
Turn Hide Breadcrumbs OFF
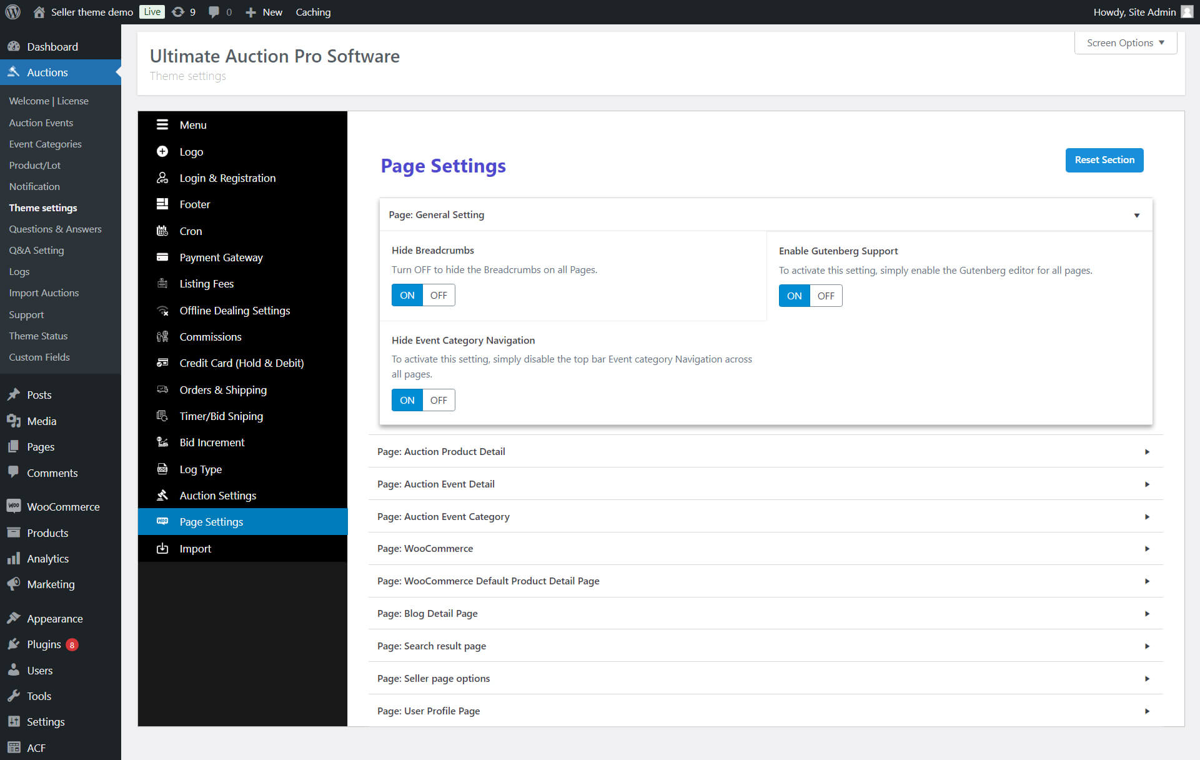439,295
